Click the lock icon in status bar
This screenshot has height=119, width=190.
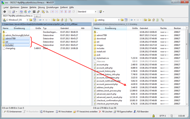(x=153, y=116)
